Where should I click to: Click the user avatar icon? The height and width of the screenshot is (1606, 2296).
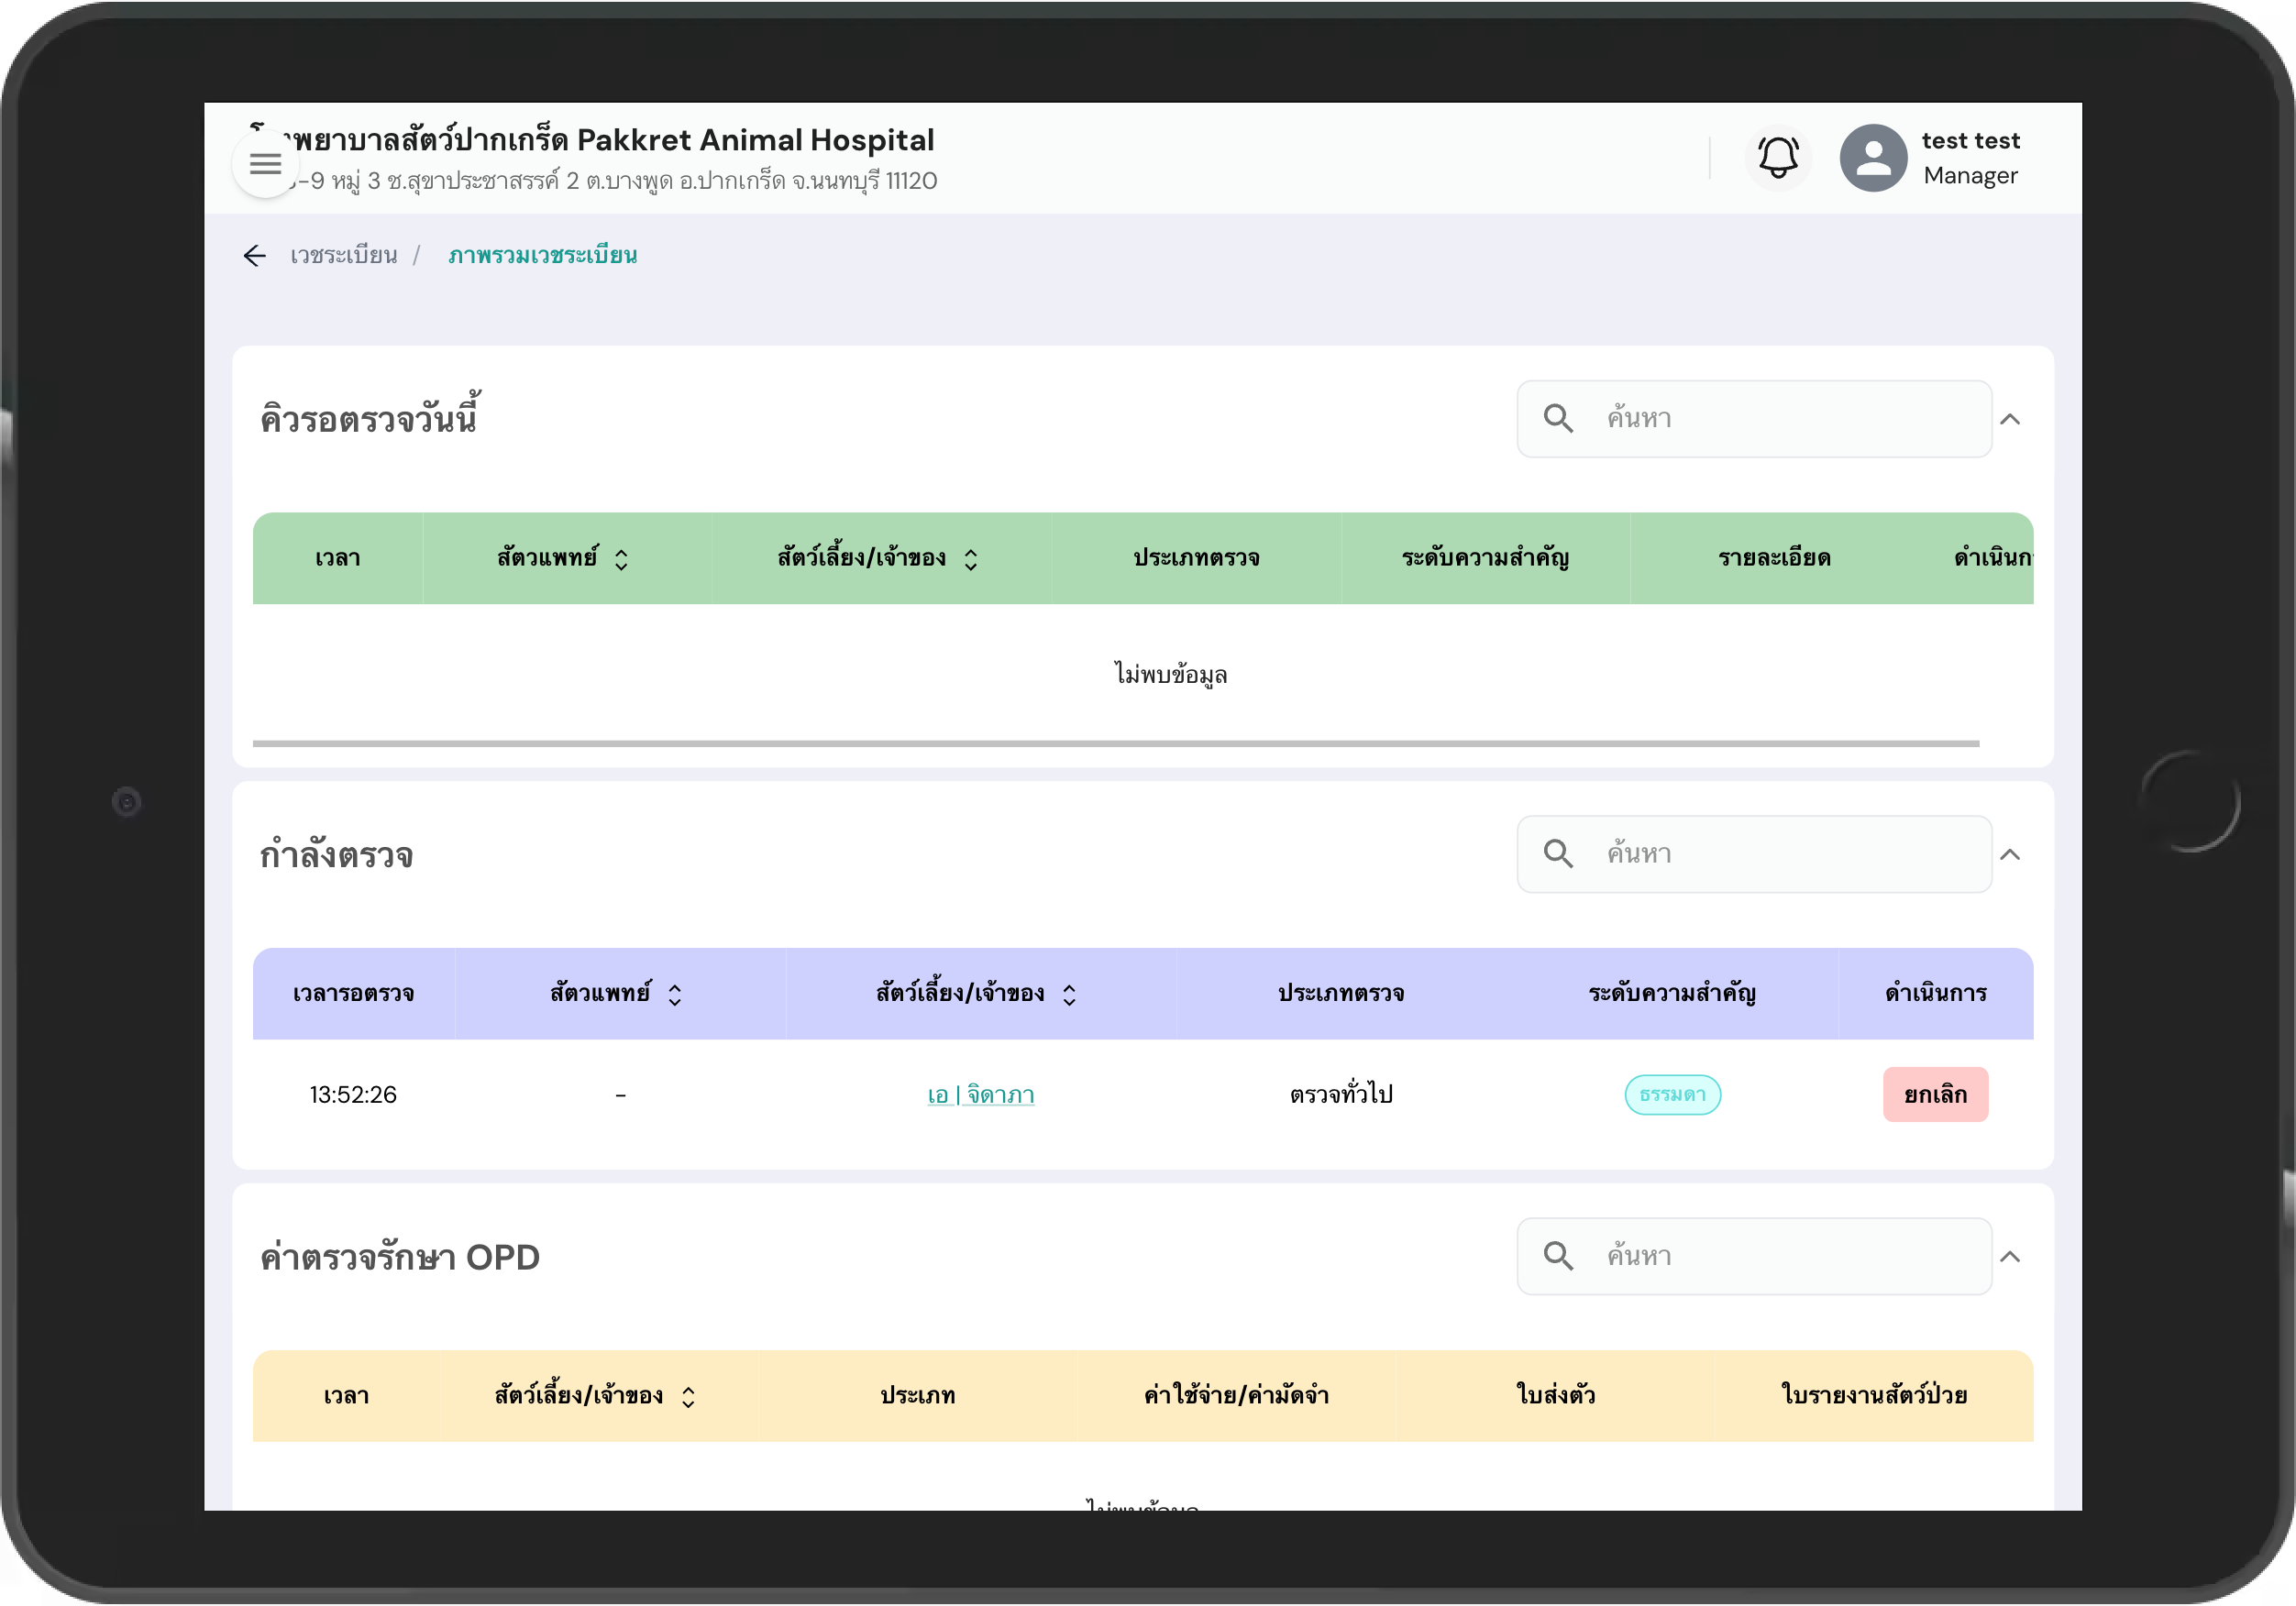[1873, 158]
